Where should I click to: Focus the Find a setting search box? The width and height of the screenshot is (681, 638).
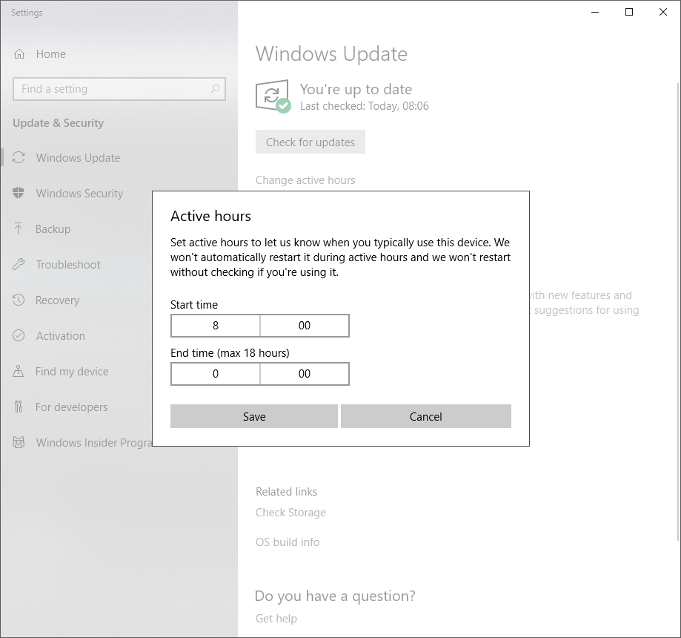pyautogui.click(x=119, y=89)
